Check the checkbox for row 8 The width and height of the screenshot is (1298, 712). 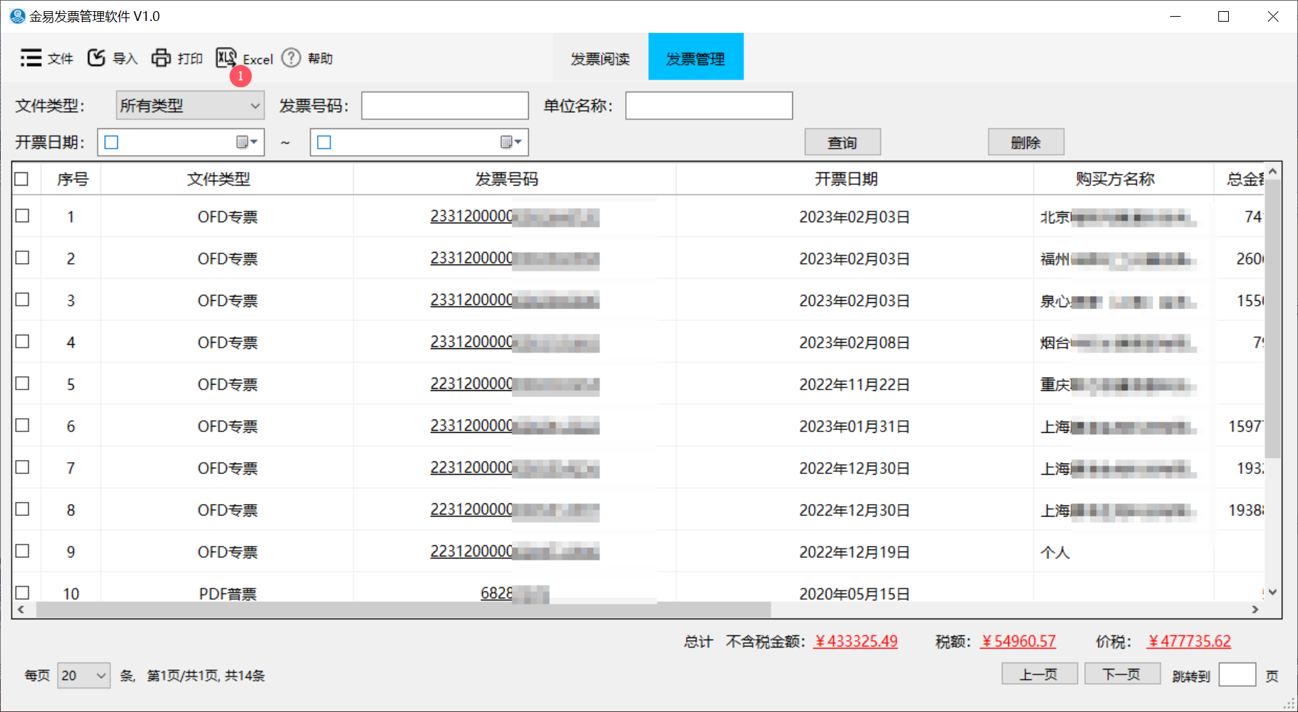[22, 510]
